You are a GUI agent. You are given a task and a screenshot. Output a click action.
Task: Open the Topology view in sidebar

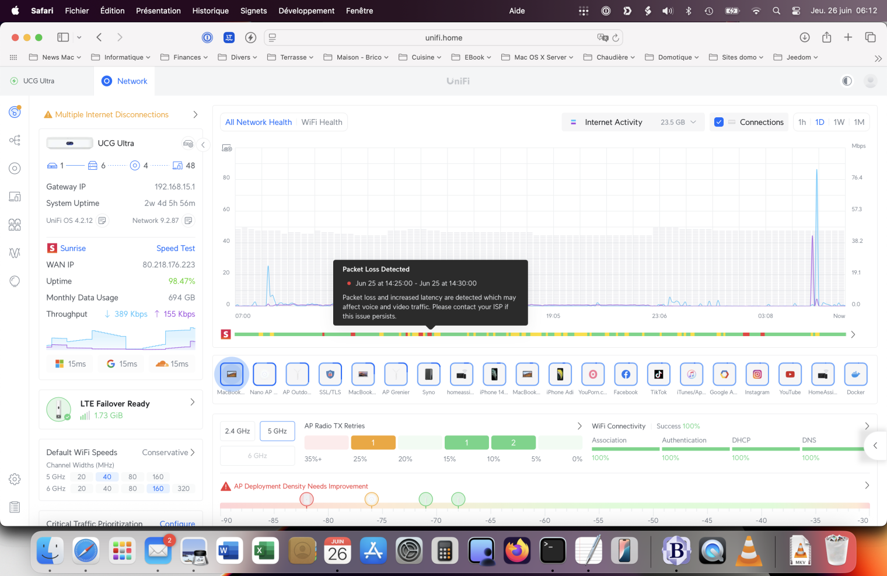point(15,140)
